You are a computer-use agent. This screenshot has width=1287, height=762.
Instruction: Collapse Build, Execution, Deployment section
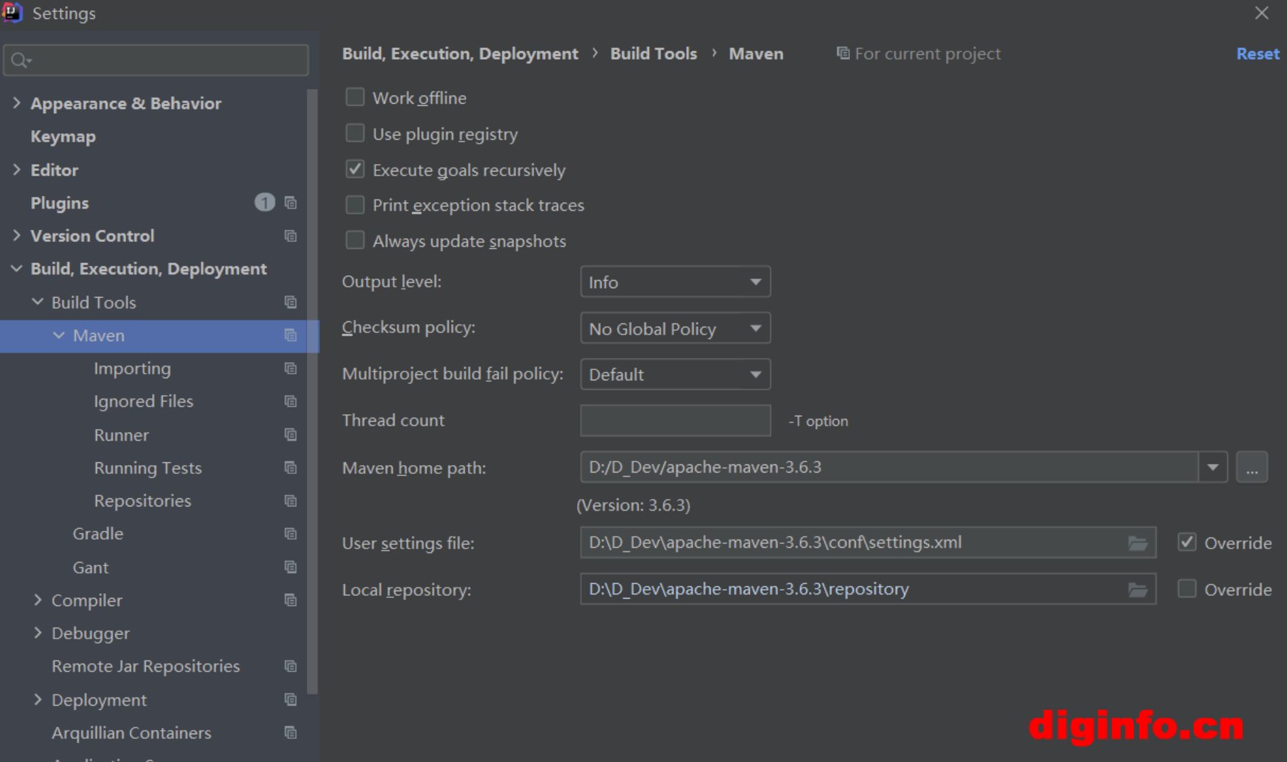(17, 268)
